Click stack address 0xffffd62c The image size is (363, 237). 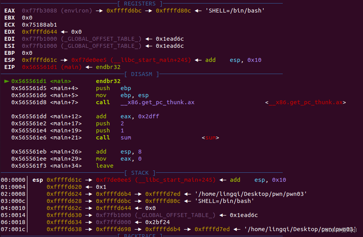tap(64, 208)
